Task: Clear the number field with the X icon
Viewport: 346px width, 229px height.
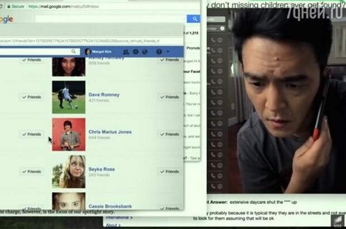Action: coord(222,28)
